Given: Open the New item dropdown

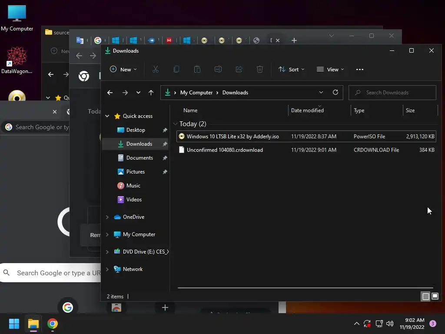Looking at the screenshot, I should [123, 69].
